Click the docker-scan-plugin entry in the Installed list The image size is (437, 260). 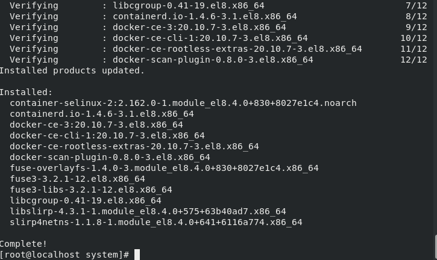(110, 157)
